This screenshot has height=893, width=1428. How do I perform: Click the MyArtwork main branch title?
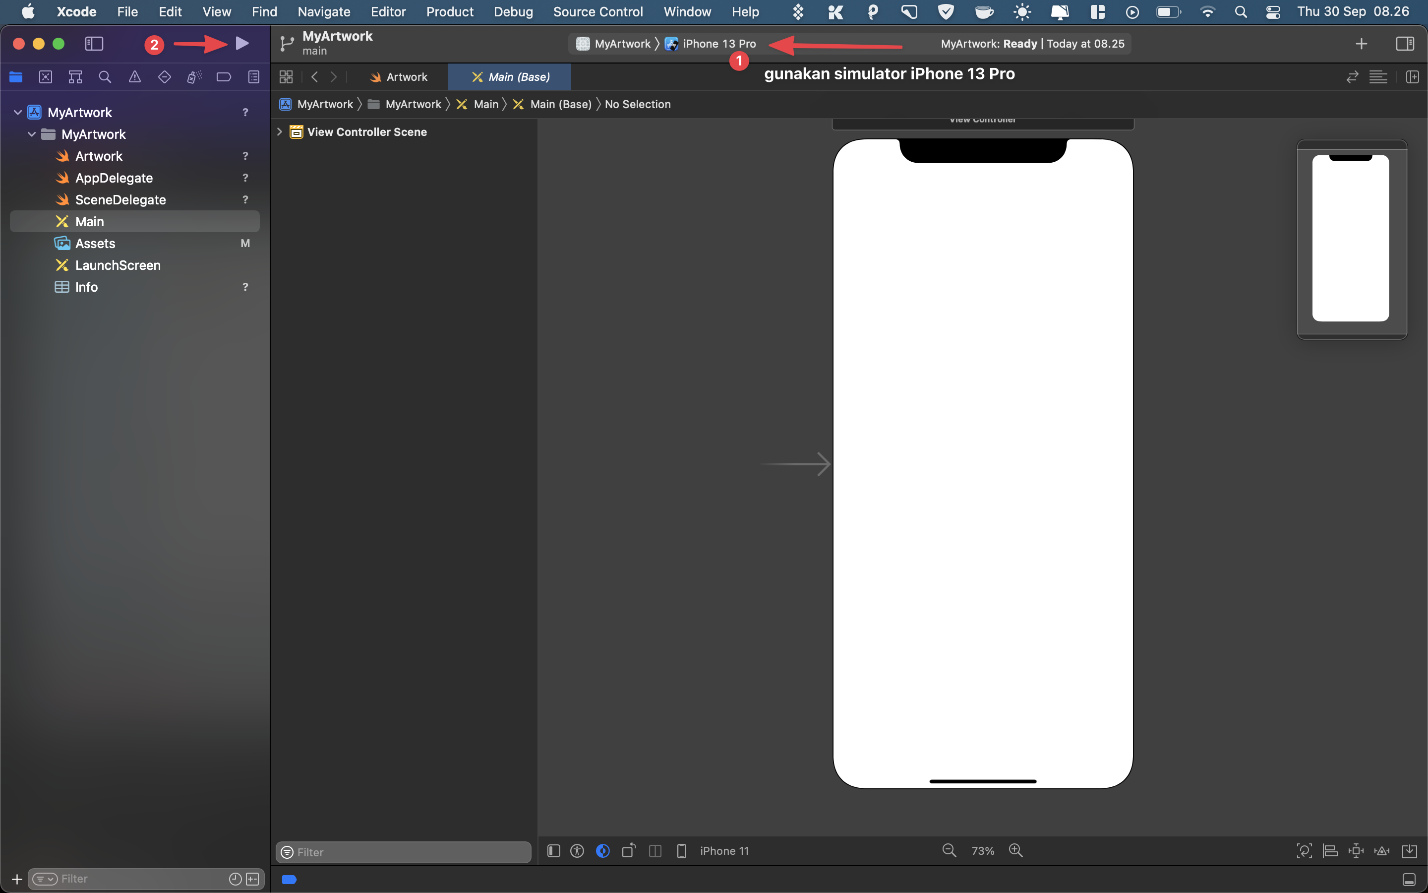tap(338, 43)
